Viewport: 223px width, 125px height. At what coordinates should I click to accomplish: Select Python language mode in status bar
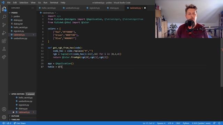point(186,123)
